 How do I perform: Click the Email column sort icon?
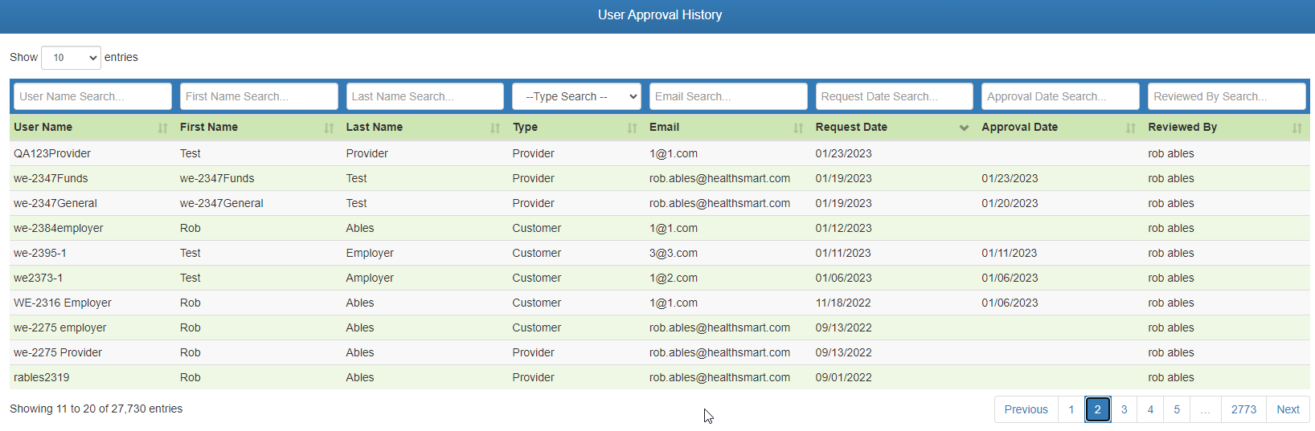(x=798, y=128)
